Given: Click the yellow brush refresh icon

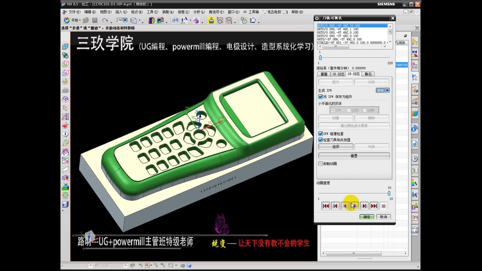Looking at the screenshot, I should (x=211, y=20).
